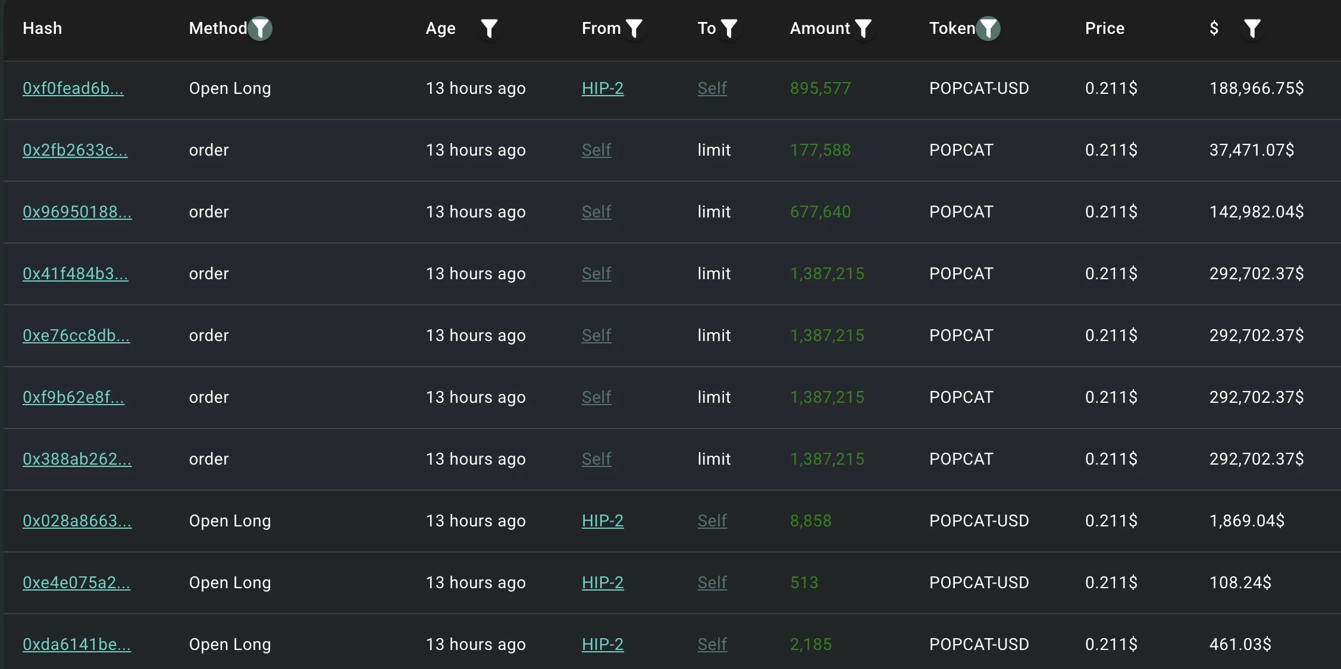
Task: Open transaction hash 0x41f484b3
Action: click(x=76, y=273)
